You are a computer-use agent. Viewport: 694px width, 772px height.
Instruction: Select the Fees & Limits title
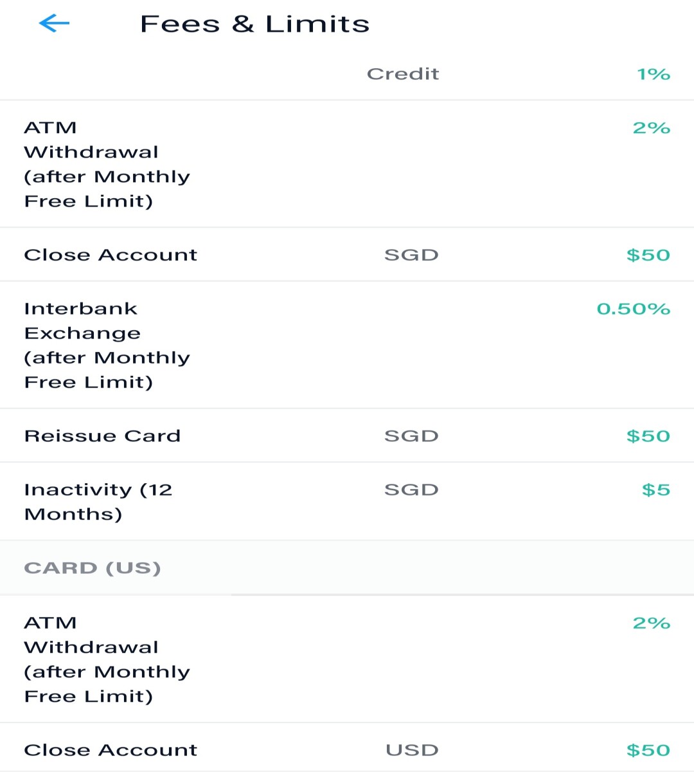click(x=254, y=24)
